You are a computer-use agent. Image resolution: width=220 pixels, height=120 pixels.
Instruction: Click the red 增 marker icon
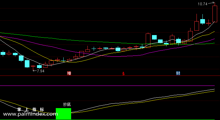(69, 73)
